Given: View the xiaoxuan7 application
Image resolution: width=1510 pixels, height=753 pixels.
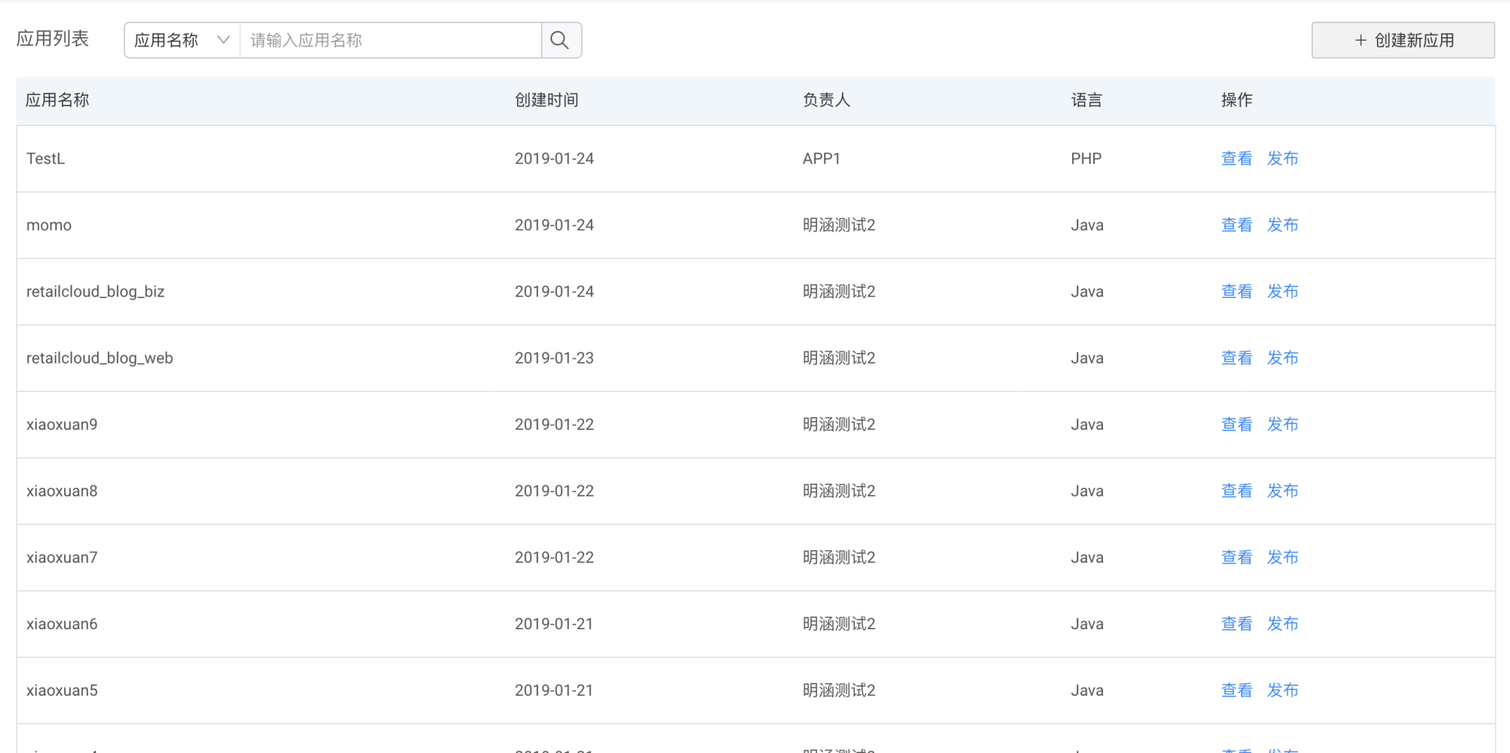Looking at the screenshot, I should [x=1236, y=557].
